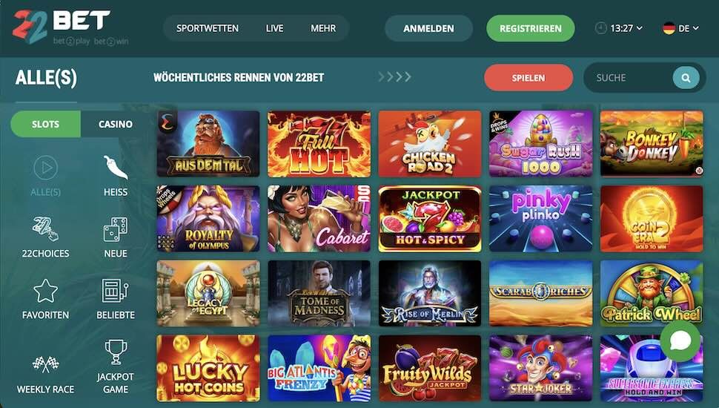
Task: Open the live chat bubble
Action: pos(680,341)
